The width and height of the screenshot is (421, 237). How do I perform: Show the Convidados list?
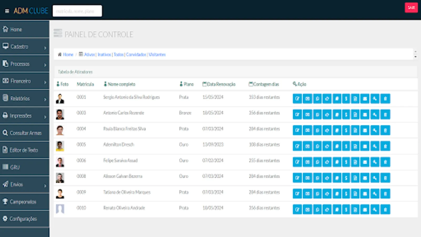pyautogui.click(x=136, y=55)
